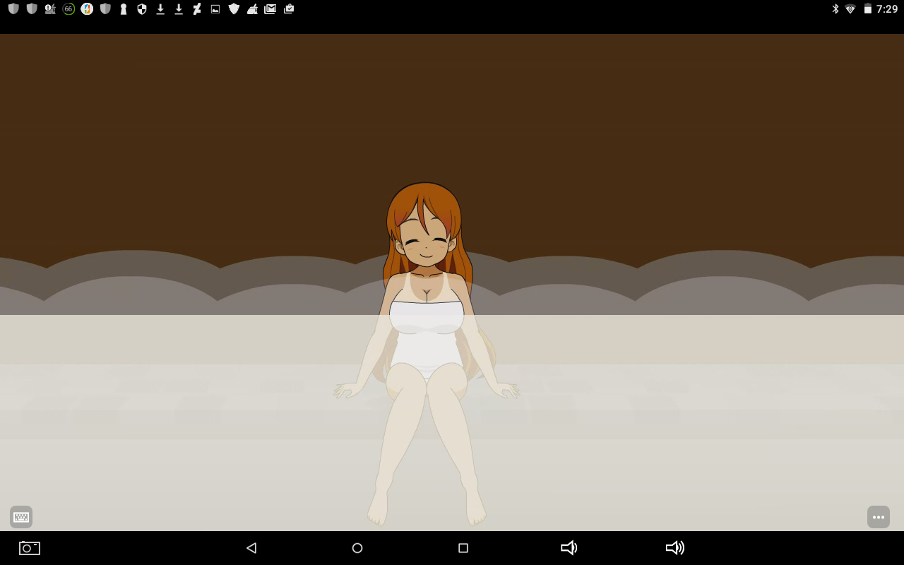Screen dimensions: 904x565
Task: Open the picture saved notification icon
Action: click(215, 9)
